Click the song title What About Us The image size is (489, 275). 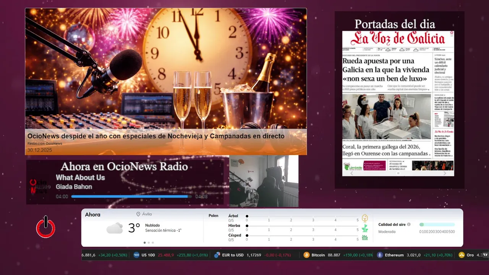click(80, 178)
